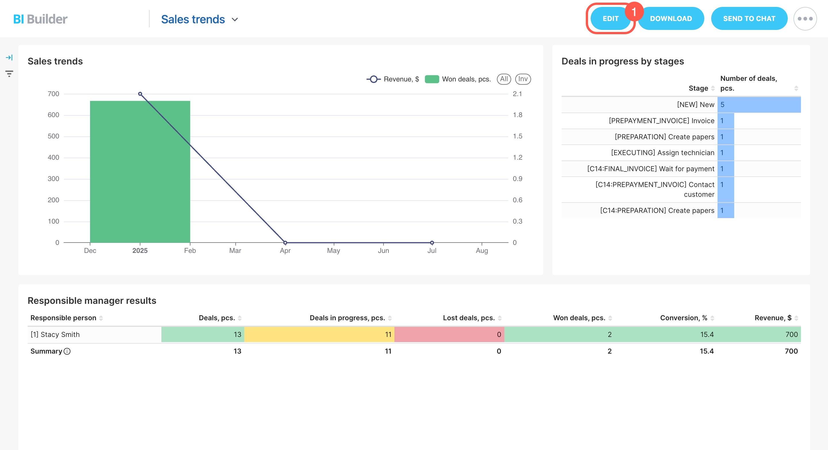Sort by Revenue, $ column arrows

tap(796, 318)
